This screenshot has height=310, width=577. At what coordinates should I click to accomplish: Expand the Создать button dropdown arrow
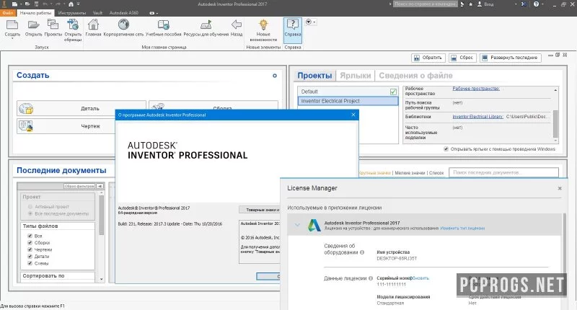pyautogui.click(x=12, y=38)
